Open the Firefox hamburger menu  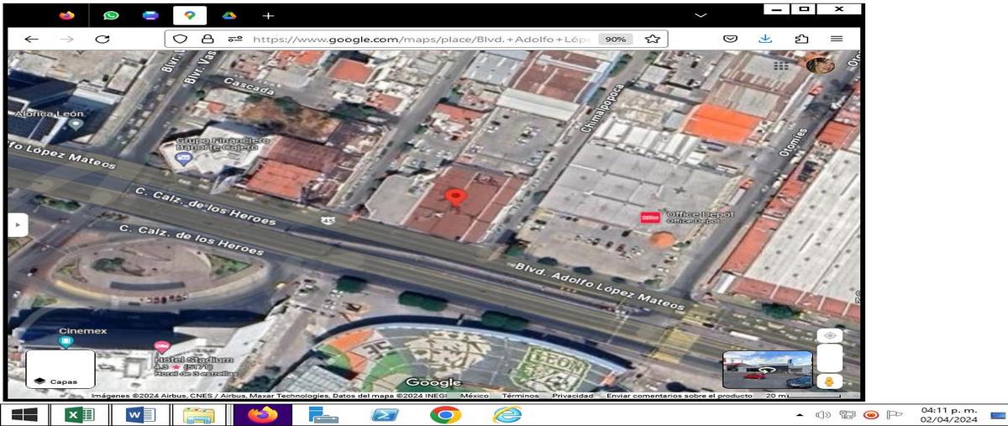837,39
